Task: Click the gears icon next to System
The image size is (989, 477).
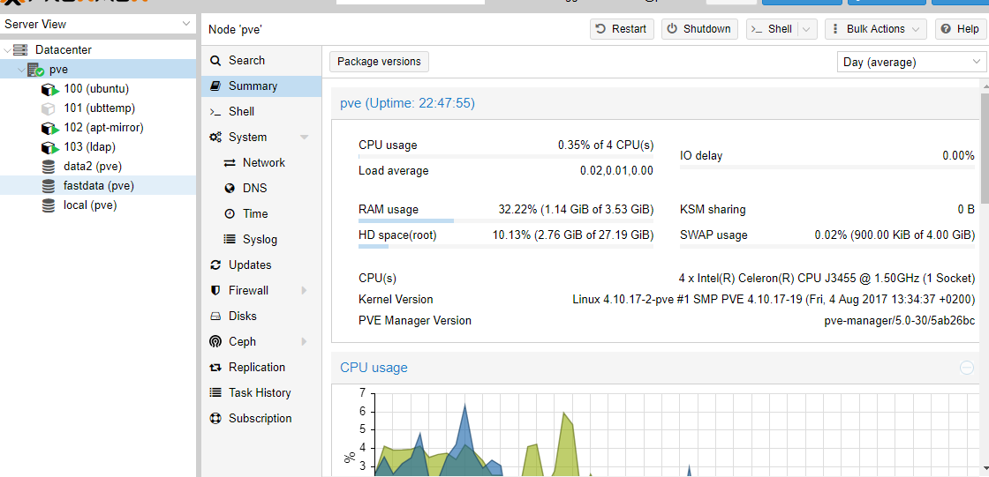Action: tap(215, 138)
